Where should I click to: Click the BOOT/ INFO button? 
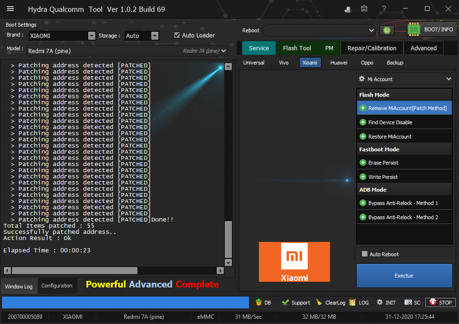coord(432,29)
